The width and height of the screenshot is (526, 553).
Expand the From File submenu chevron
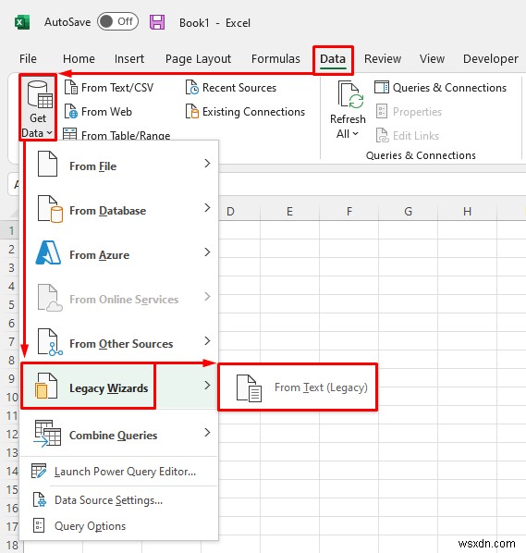click(207, 164)
